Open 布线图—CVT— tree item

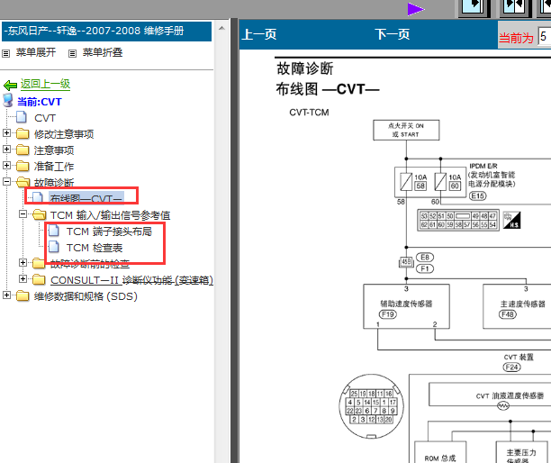click(x=86, y=199)
